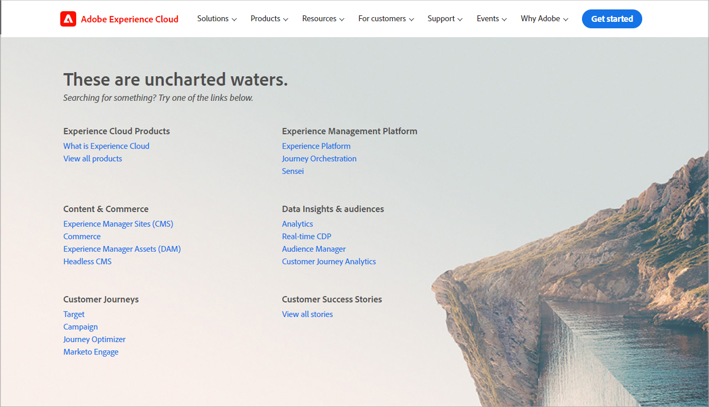Visit the Headless CMS link
This screenshot has width=709, height=407.
(87, 261)
